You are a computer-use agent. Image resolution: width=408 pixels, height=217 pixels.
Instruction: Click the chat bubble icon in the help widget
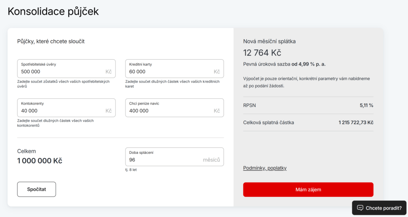click(360, 208)
